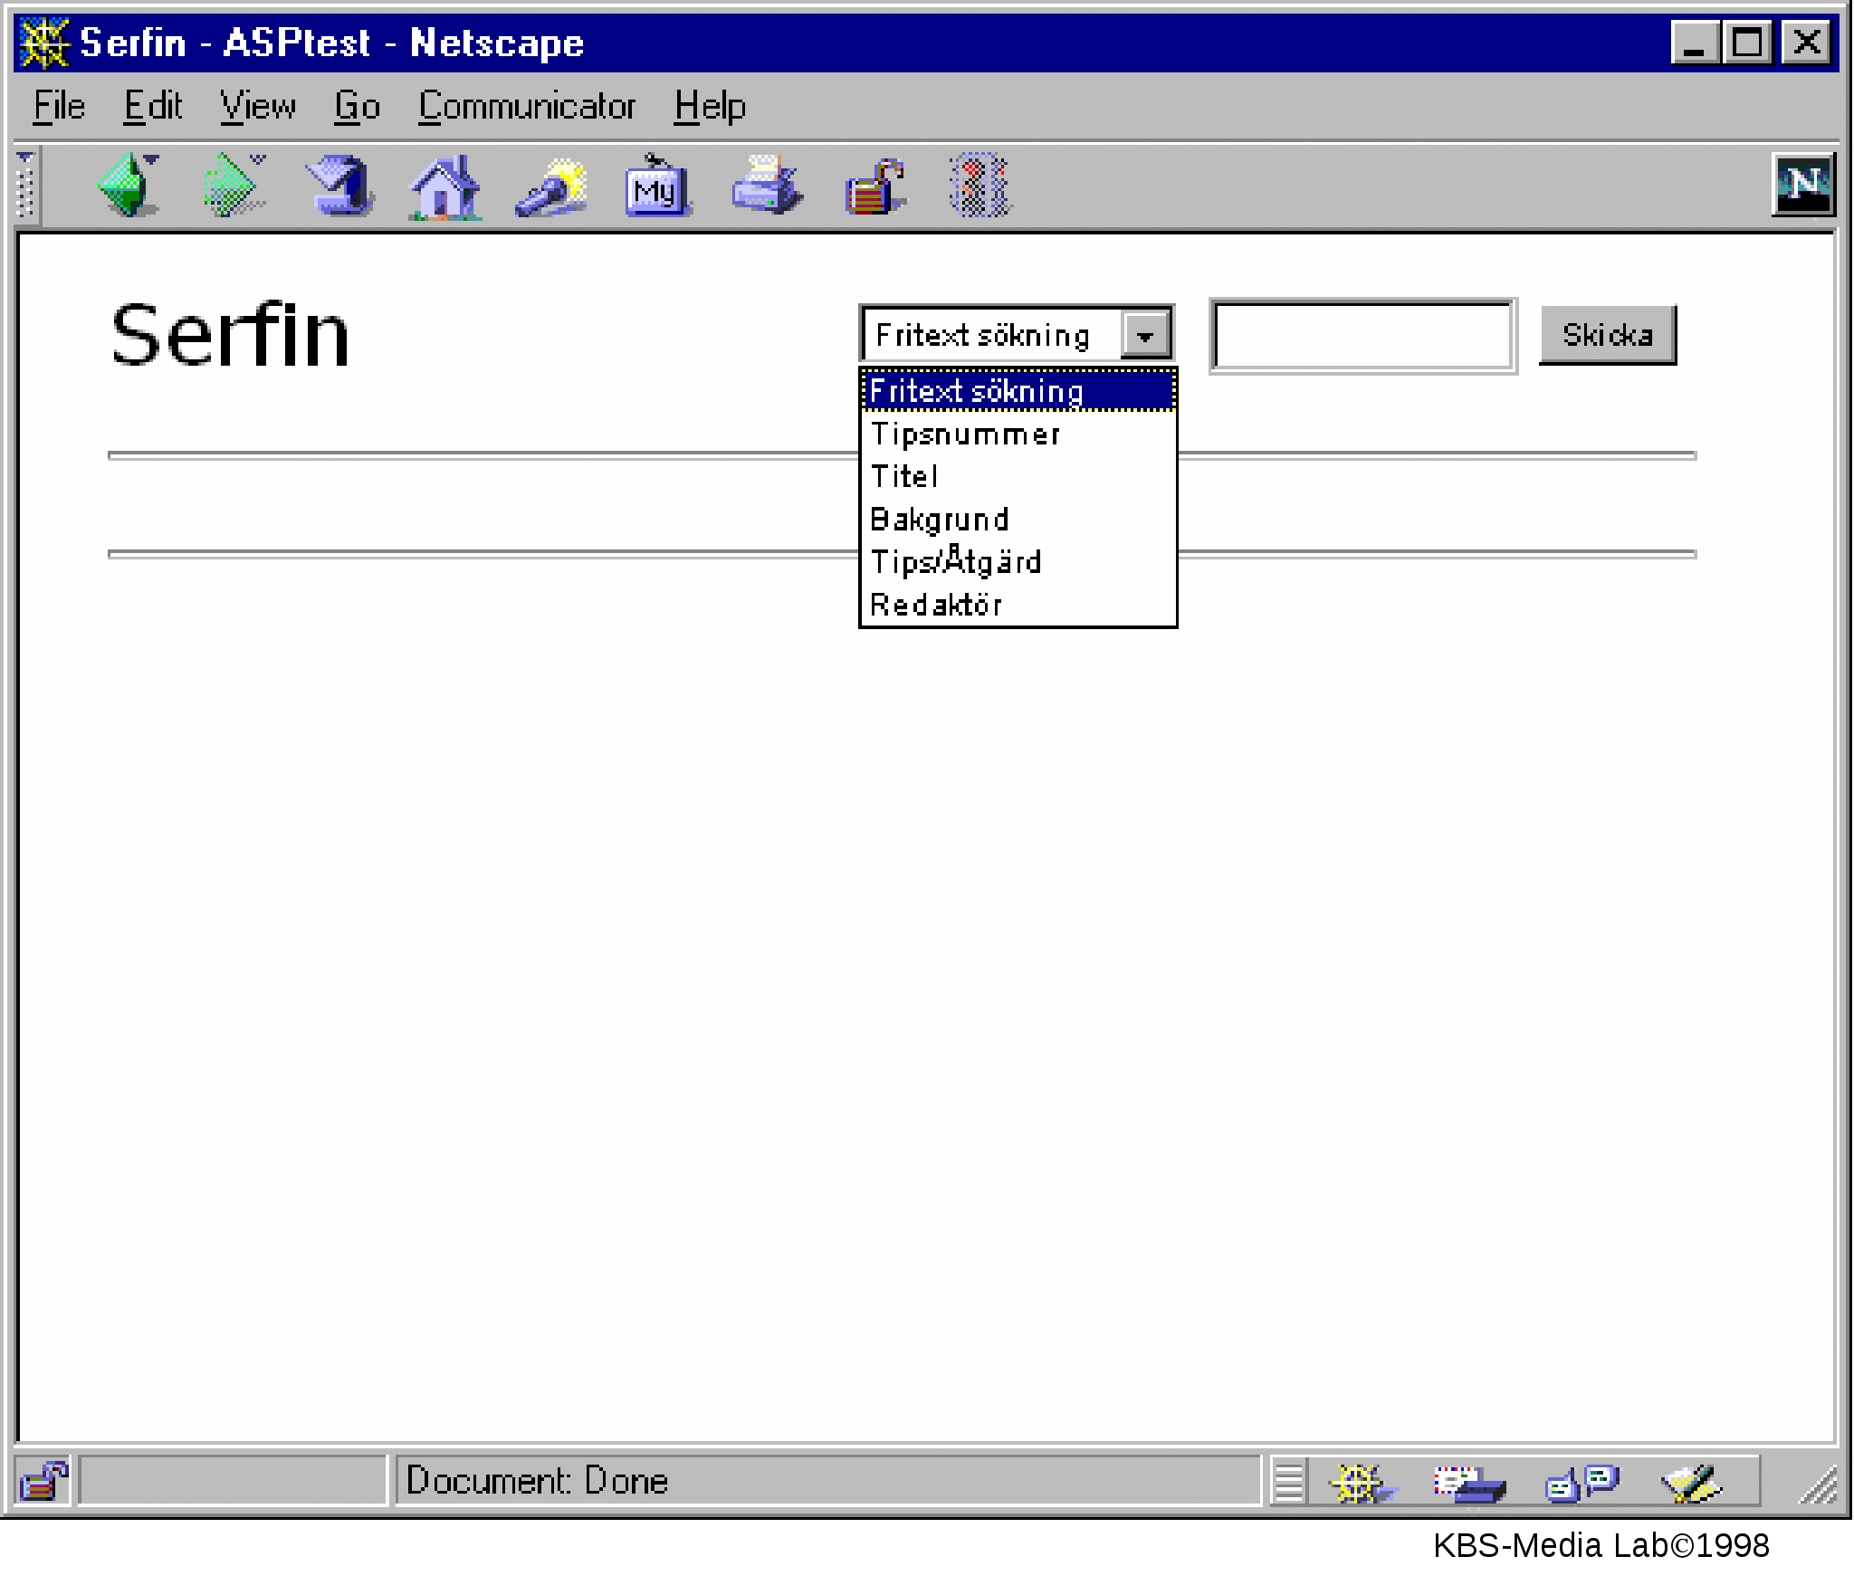Choose Bakgrund from the dropdown list
Viewport: 1854px width, 1585px height.
coord(1018,520)
